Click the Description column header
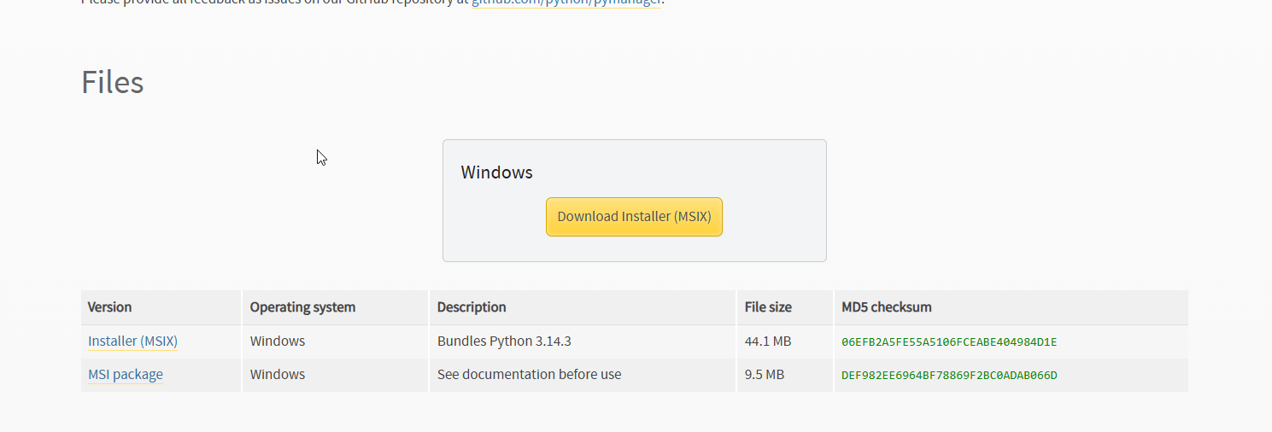The height and width of the screenshot is (432, 1272). coord(472,307)
